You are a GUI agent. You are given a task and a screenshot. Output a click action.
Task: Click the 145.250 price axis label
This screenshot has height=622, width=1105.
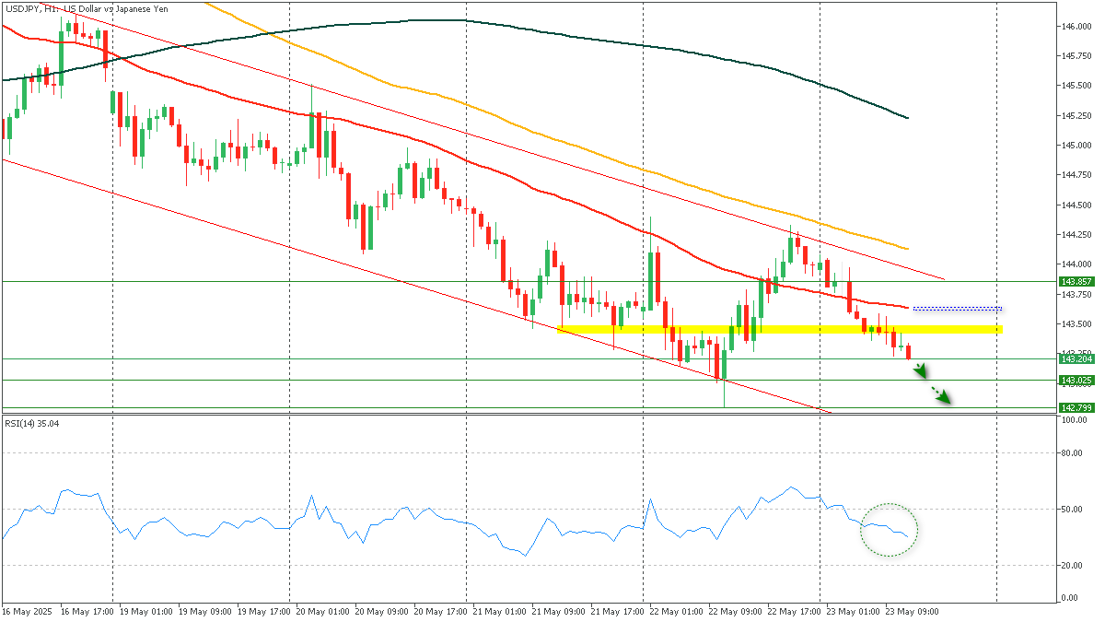[x=1076, y=116]
